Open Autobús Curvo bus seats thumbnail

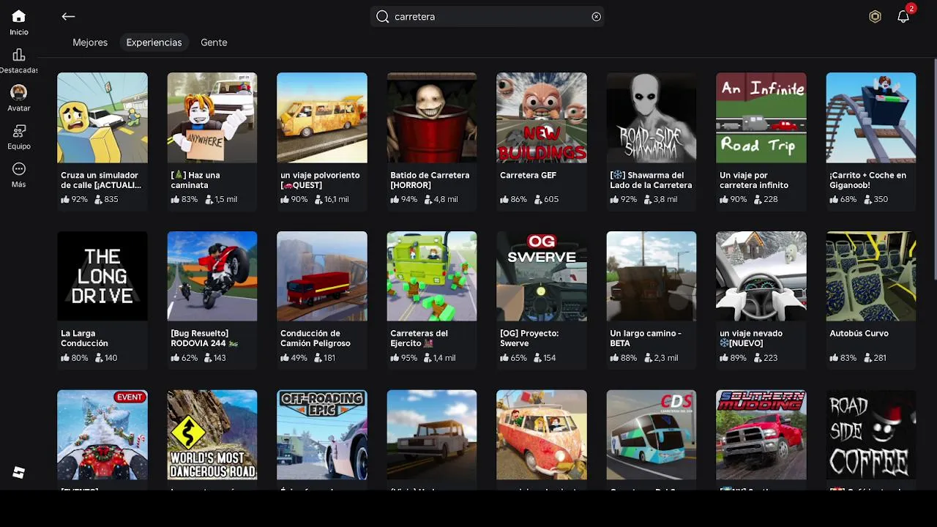871,276
